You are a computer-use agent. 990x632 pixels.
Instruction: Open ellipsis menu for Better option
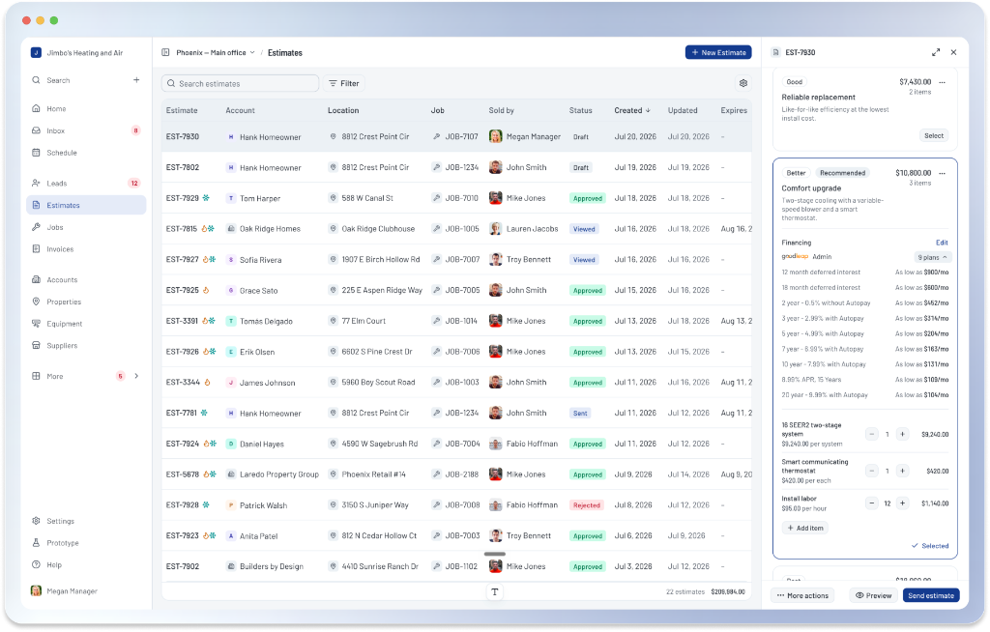click(942, 173)
